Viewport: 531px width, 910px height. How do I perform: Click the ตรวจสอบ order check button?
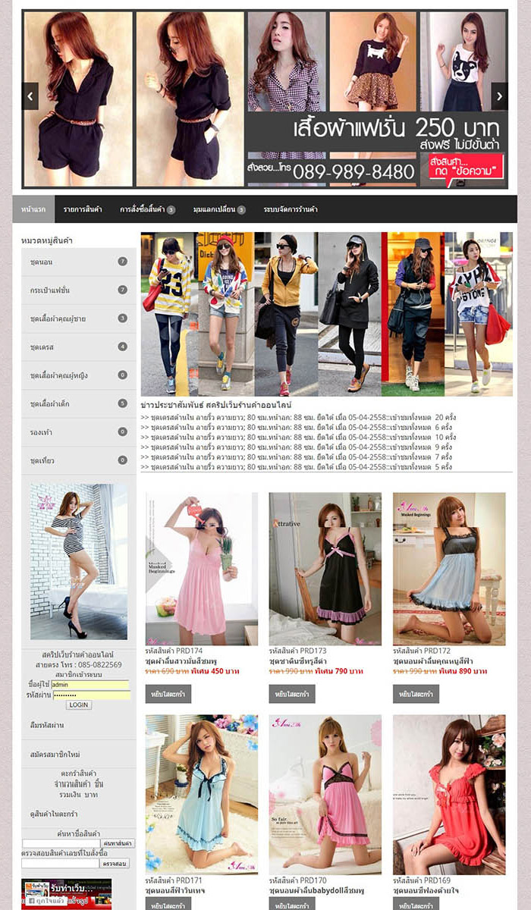115,863
